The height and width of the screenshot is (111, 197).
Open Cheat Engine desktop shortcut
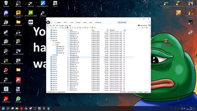(x=18, y=33)
